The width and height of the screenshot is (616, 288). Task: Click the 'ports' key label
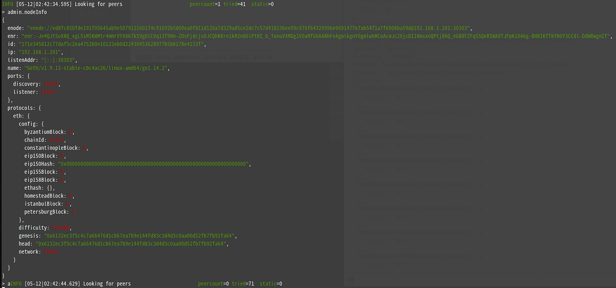(x=15, y=76)
